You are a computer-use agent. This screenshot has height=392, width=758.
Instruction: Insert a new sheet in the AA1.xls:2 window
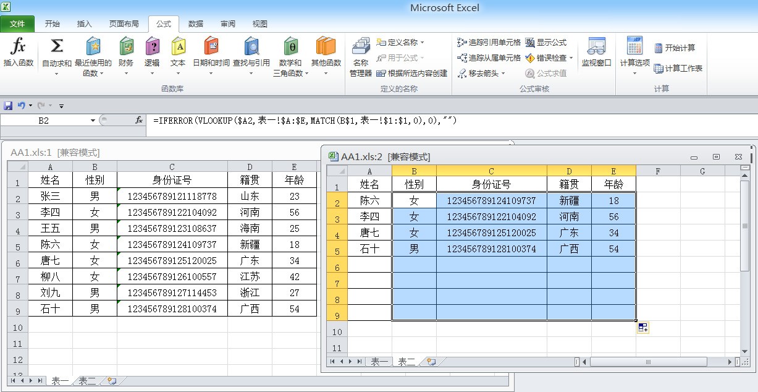pos(431,362)
